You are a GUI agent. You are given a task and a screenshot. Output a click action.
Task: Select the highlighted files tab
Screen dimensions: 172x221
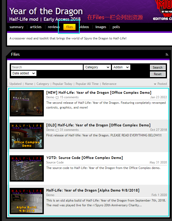click(69, 27)
